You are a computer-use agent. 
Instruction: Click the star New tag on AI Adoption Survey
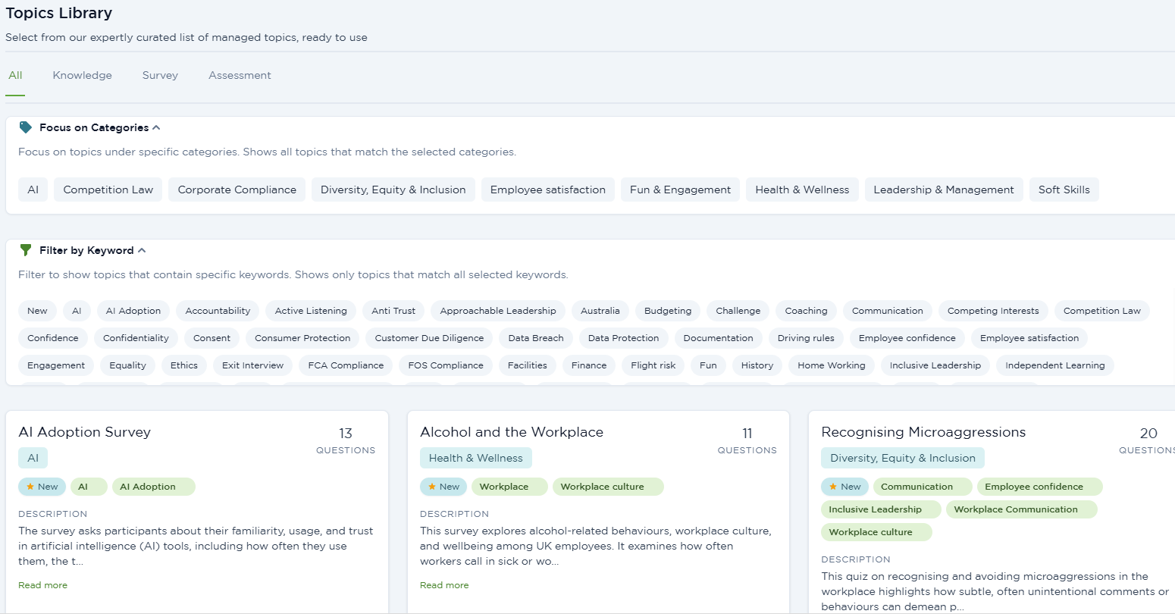42,487
